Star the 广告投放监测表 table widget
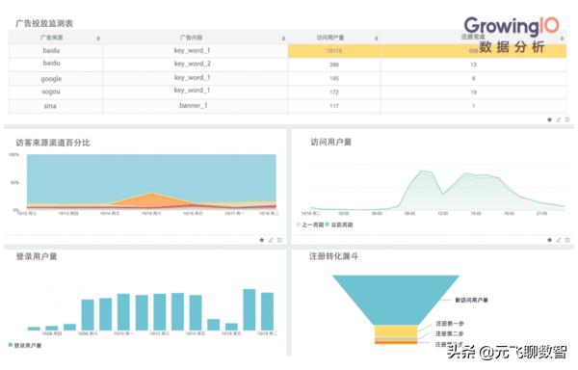This screenshot has width=578, height=370. [549, 119]
